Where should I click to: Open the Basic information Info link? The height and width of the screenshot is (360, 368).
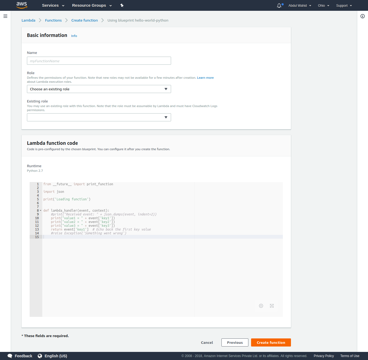coord(74,36)
